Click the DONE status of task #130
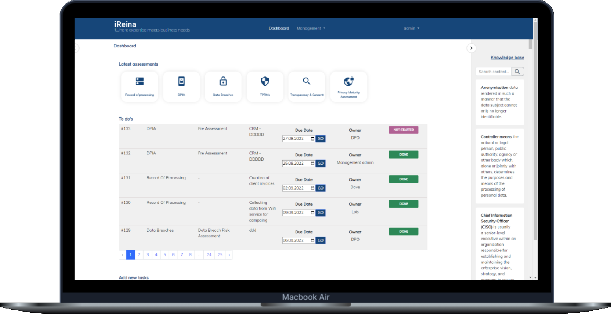 (403, 204)
